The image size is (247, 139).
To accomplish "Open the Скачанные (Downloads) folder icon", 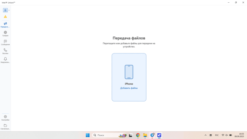I will (5, 126).
